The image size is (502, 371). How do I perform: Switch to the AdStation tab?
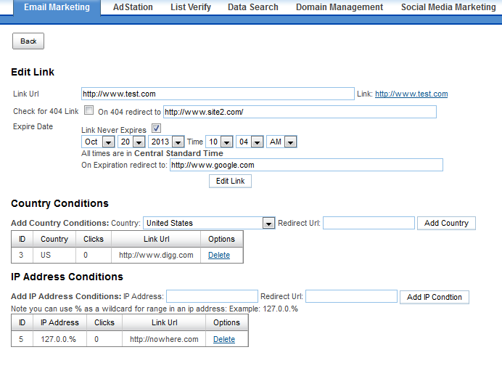133,7
